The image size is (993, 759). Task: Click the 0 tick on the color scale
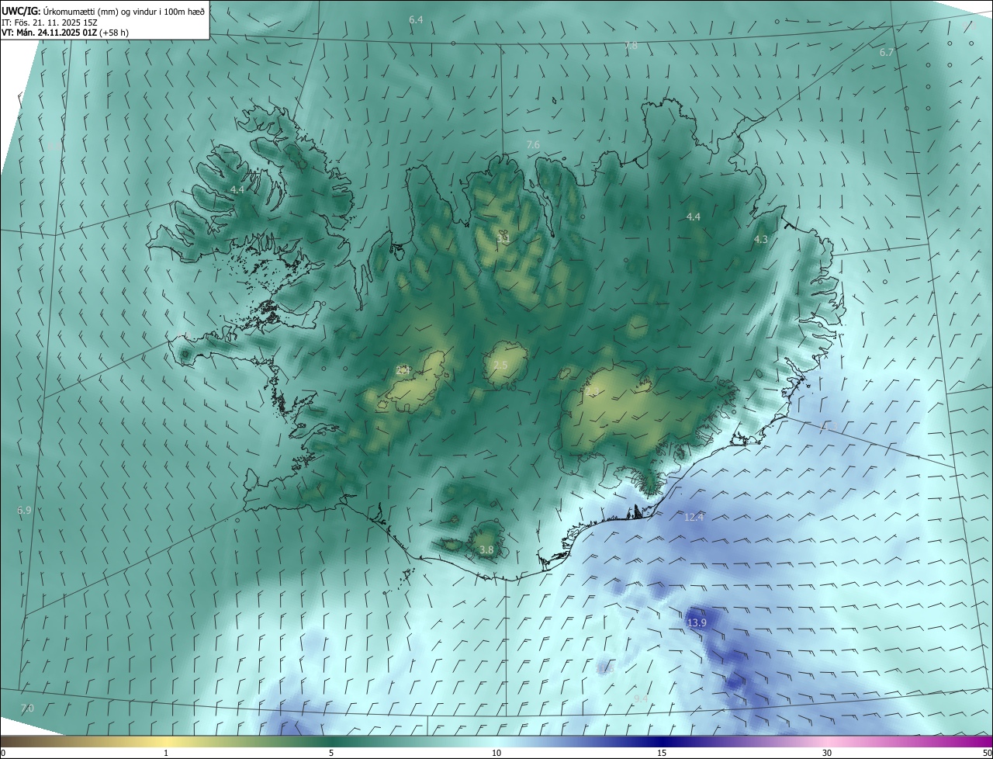pos(3,753)
